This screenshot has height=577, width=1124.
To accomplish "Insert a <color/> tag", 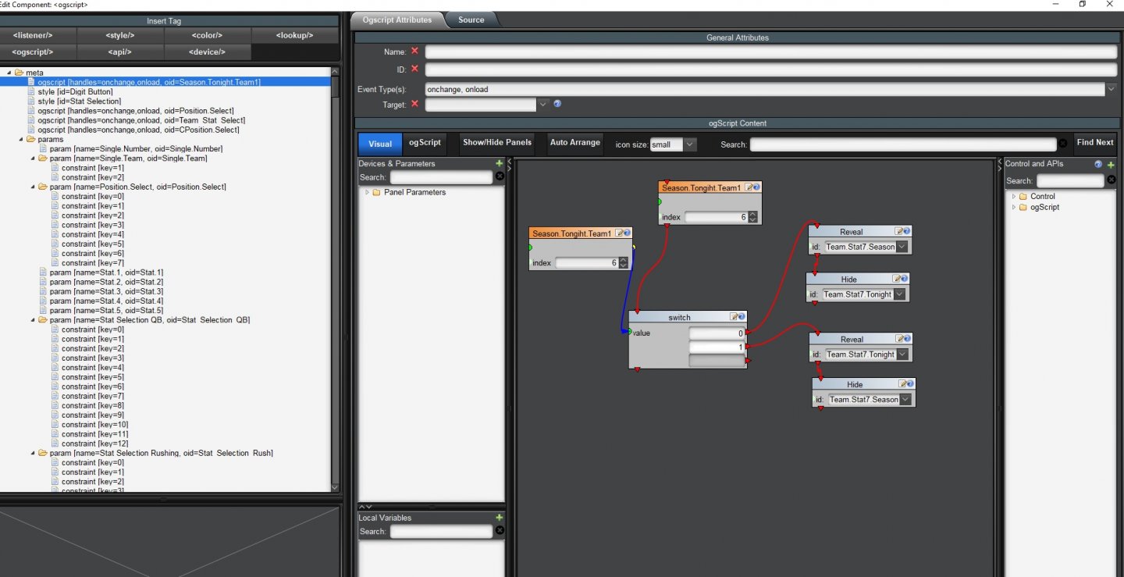I will tap(208, 35).
